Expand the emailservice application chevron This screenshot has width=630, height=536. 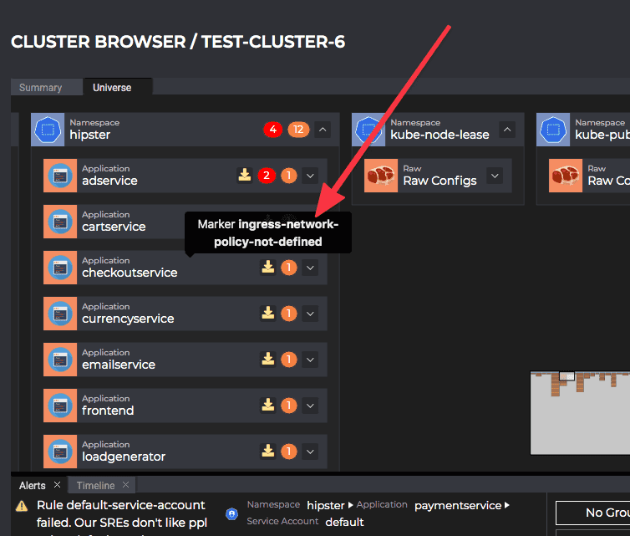click(310, 360)
